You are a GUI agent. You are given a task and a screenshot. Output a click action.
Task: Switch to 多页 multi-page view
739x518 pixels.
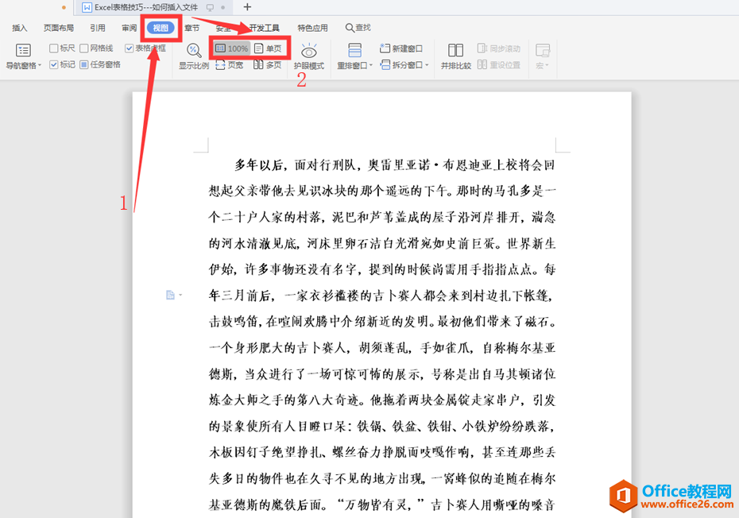267,65
